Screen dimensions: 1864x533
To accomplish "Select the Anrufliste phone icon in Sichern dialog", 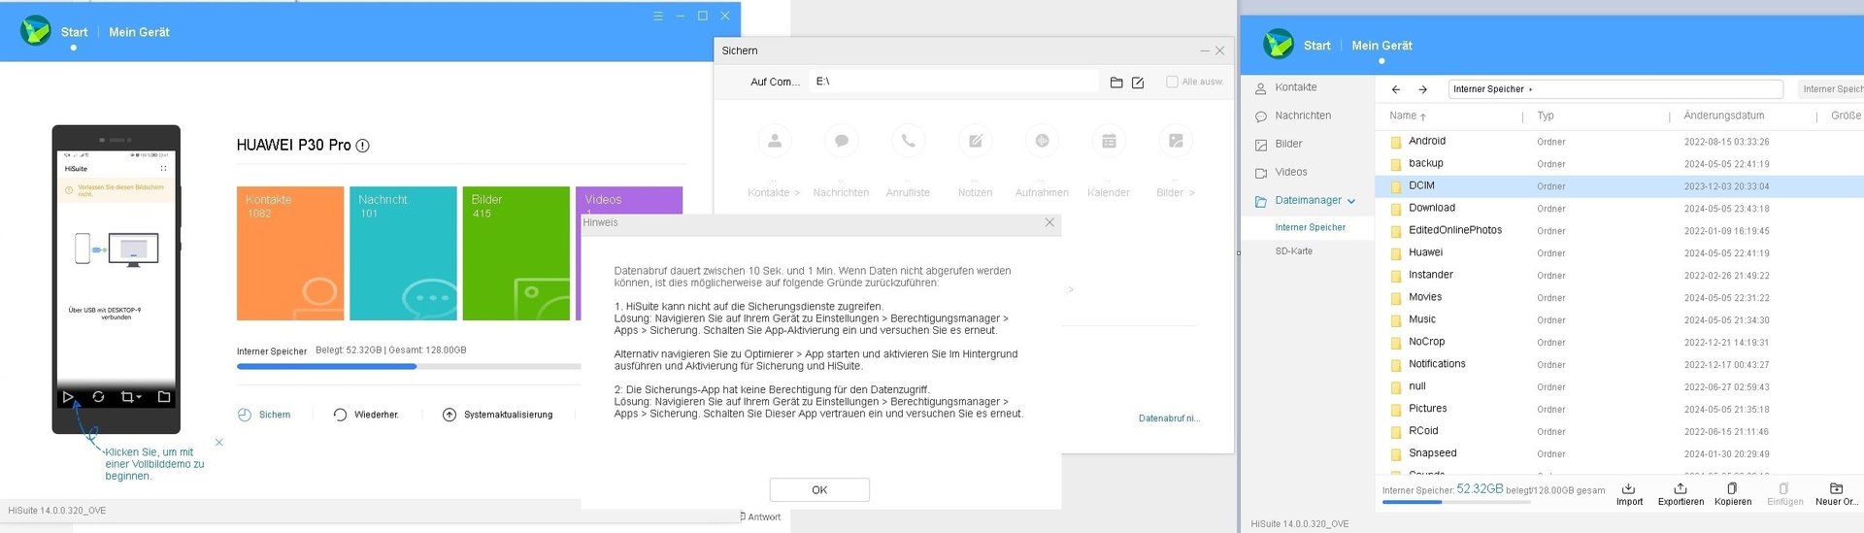I will [x=908, y=141].
